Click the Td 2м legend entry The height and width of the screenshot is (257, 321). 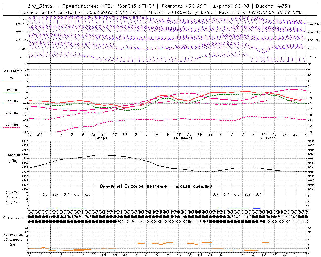12,90
